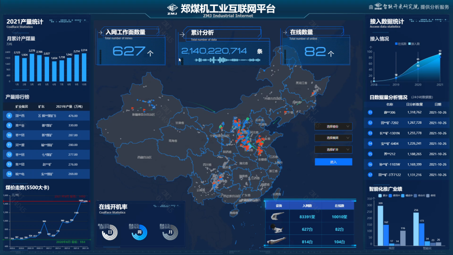453x255 pixels.
Task: Click rank badge 11 beside 薛**306
Action: tap(370, 112)
